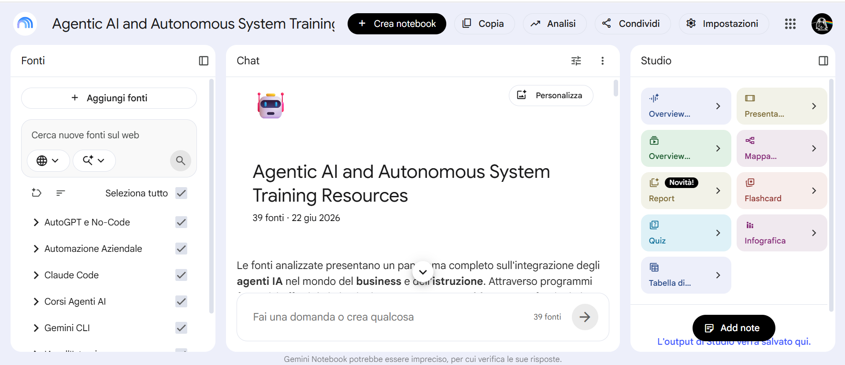Expand the AutoGPT e No-Code group
This screenshot has height=365, width=845.
point(36,222)
